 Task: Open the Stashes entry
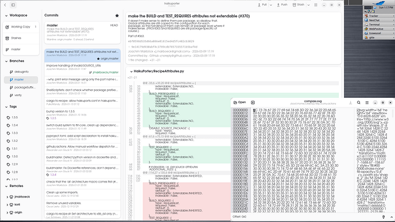tap(21, 38)
